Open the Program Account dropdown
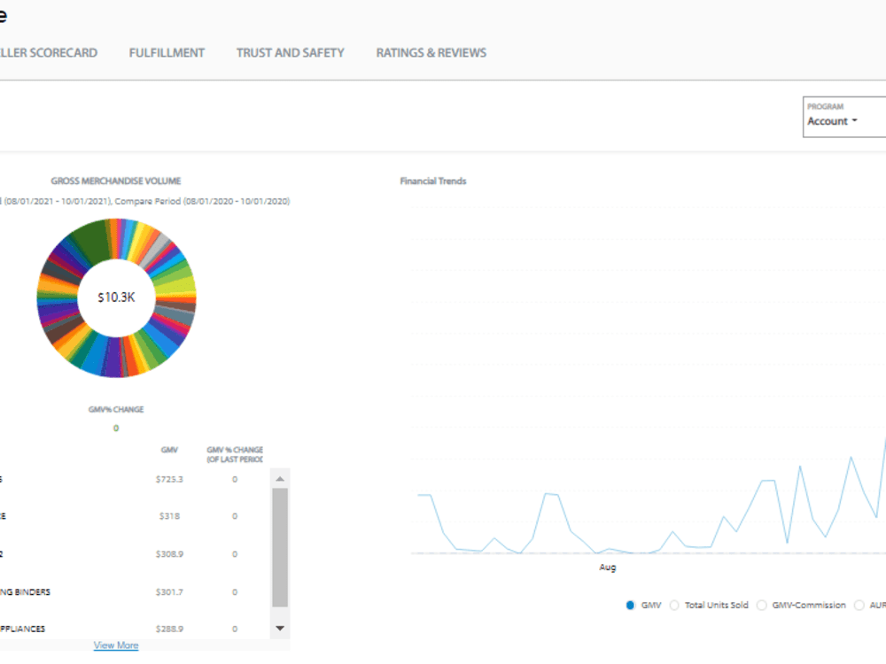The image size is (886, 664). (x=844, y=117)
